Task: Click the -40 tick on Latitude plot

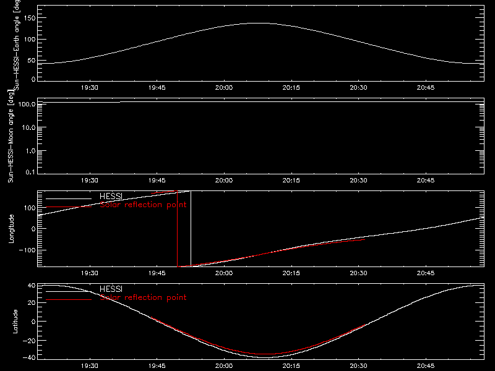Action: (29, 358)
